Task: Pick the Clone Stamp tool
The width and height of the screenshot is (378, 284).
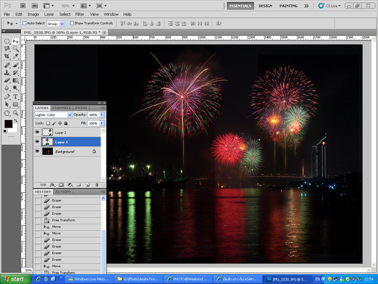Action: coord(7,73)
